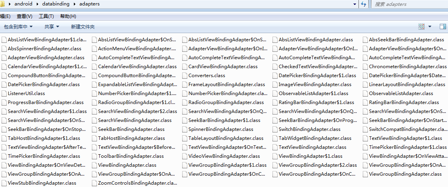448x187 pixels.
Task: Toggle the preview pane icon
Action: [x=443, y=26]
